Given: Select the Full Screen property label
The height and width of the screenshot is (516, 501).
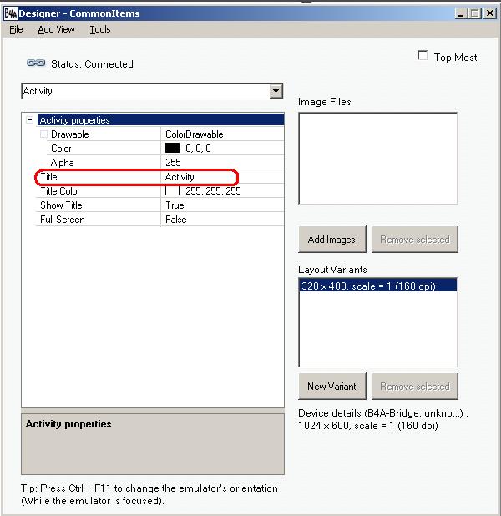Looking at the screenshot, I should tap(63, 220).
